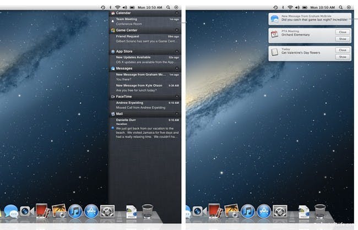The image size is (358, 230).
Task: Open the Trash in the right screen's Dock
Action: [x=320, y=211]
